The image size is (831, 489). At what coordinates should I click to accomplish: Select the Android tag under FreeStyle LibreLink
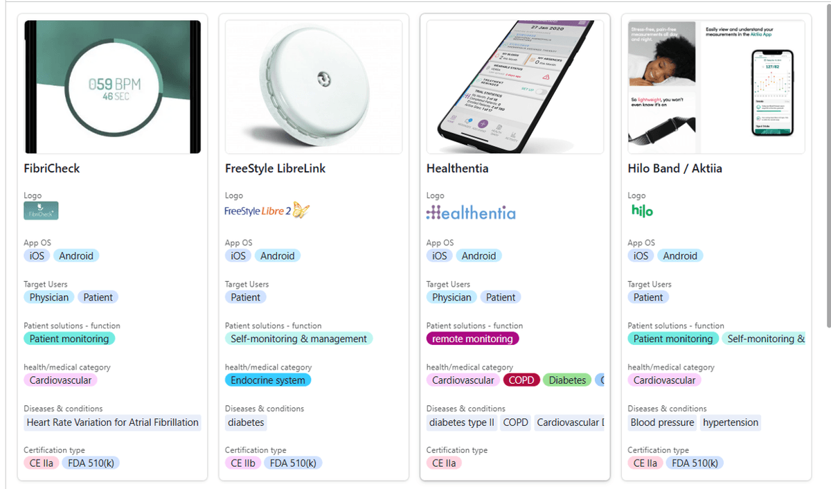point(277,255)
